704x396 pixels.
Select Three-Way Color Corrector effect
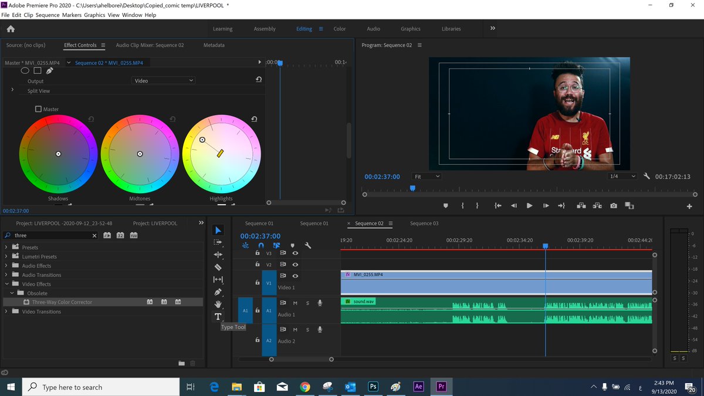tap(62, 302)
